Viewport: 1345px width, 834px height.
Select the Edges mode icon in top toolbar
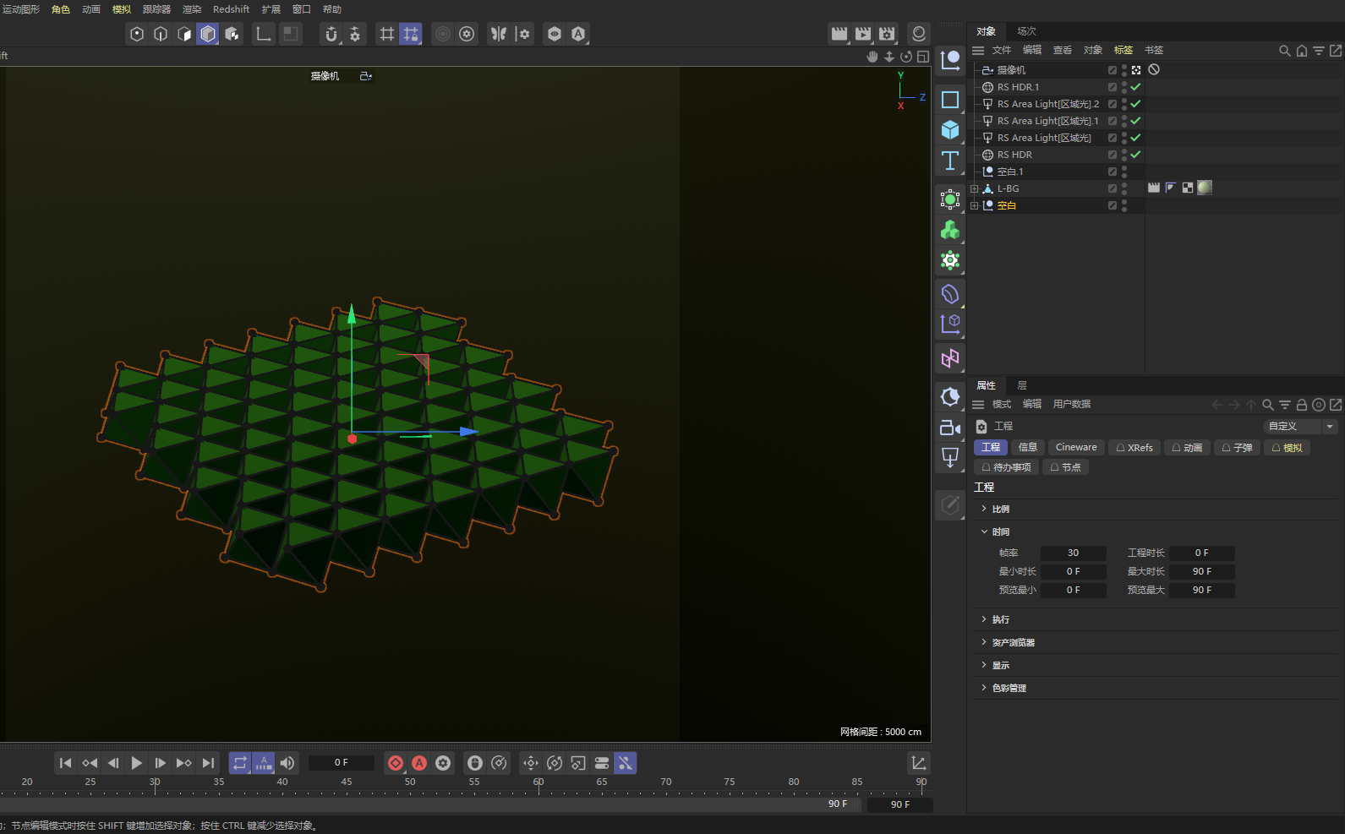(161, 34)
